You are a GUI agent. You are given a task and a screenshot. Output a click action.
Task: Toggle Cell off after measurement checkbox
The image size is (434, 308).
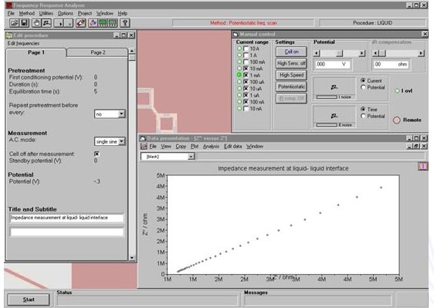pos(97,154)
